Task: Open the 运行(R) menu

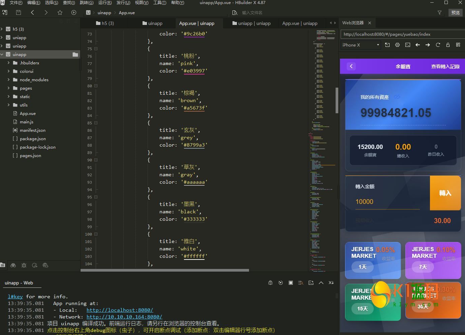Action: (x=105, y=3)
